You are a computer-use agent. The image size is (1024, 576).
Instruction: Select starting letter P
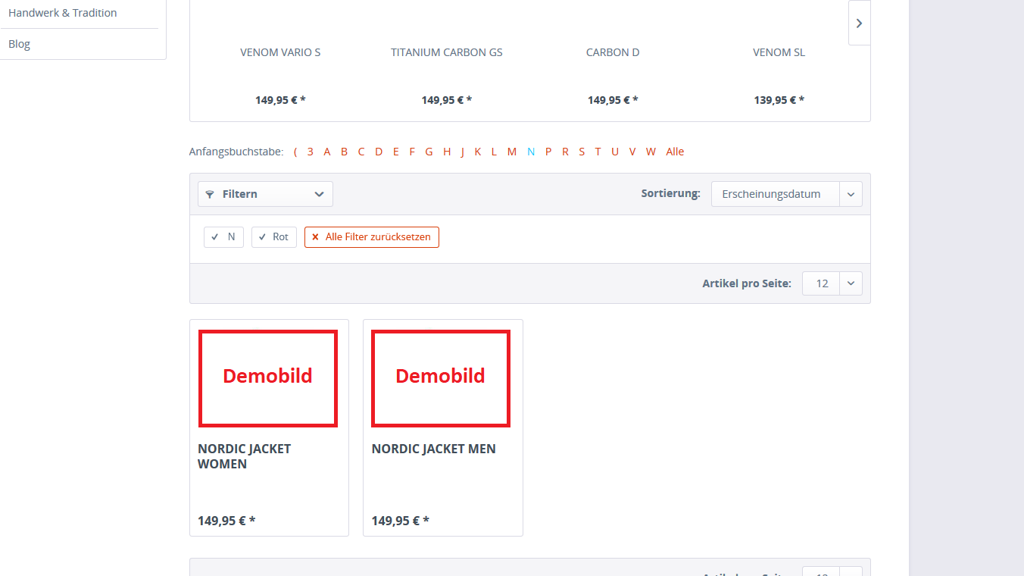pos(548,152)
